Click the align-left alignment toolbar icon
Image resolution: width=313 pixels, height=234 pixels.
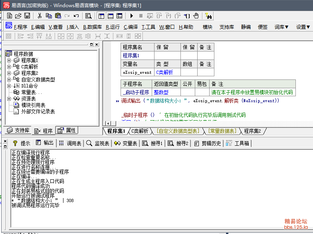[21, 36]
